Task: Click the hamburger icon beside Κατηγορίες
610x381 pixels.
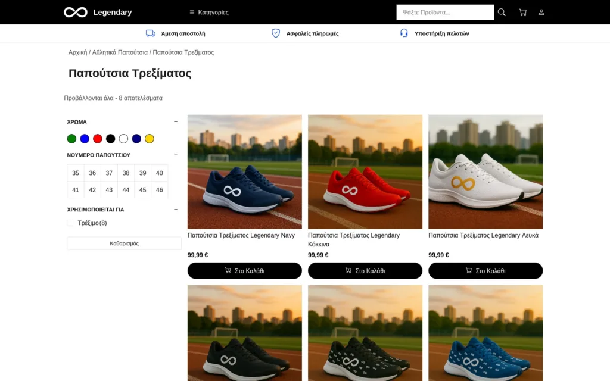Action: (192, 13)
